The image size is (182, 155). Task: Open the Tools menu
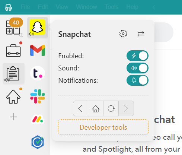coord(112,7)
